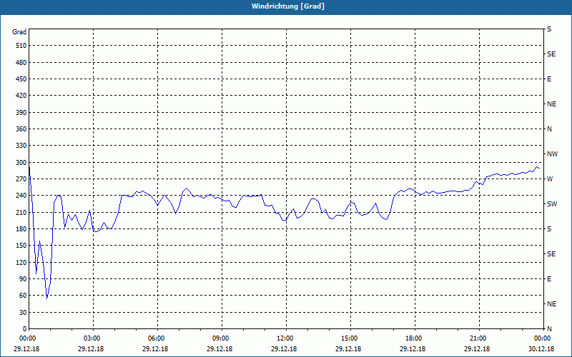Click the 480 value on the y-axis

coord(21,63)
